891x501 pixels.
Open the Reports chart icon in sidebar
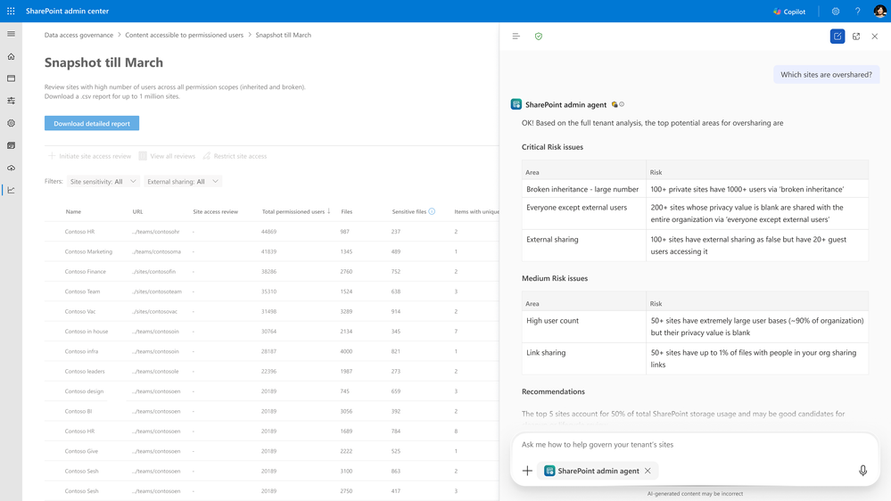tap(11, 190)
